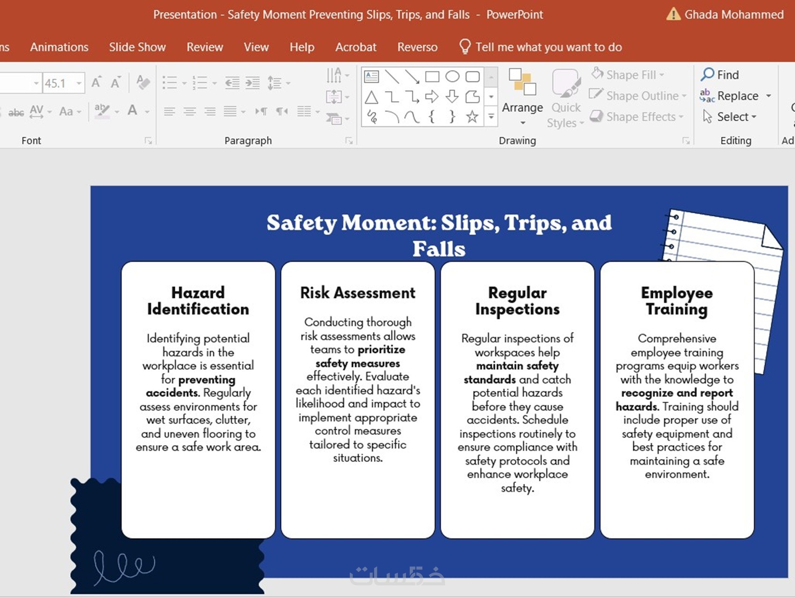Toggle center text alignment
Screen dimensions: 795x598
pos(190,111)
